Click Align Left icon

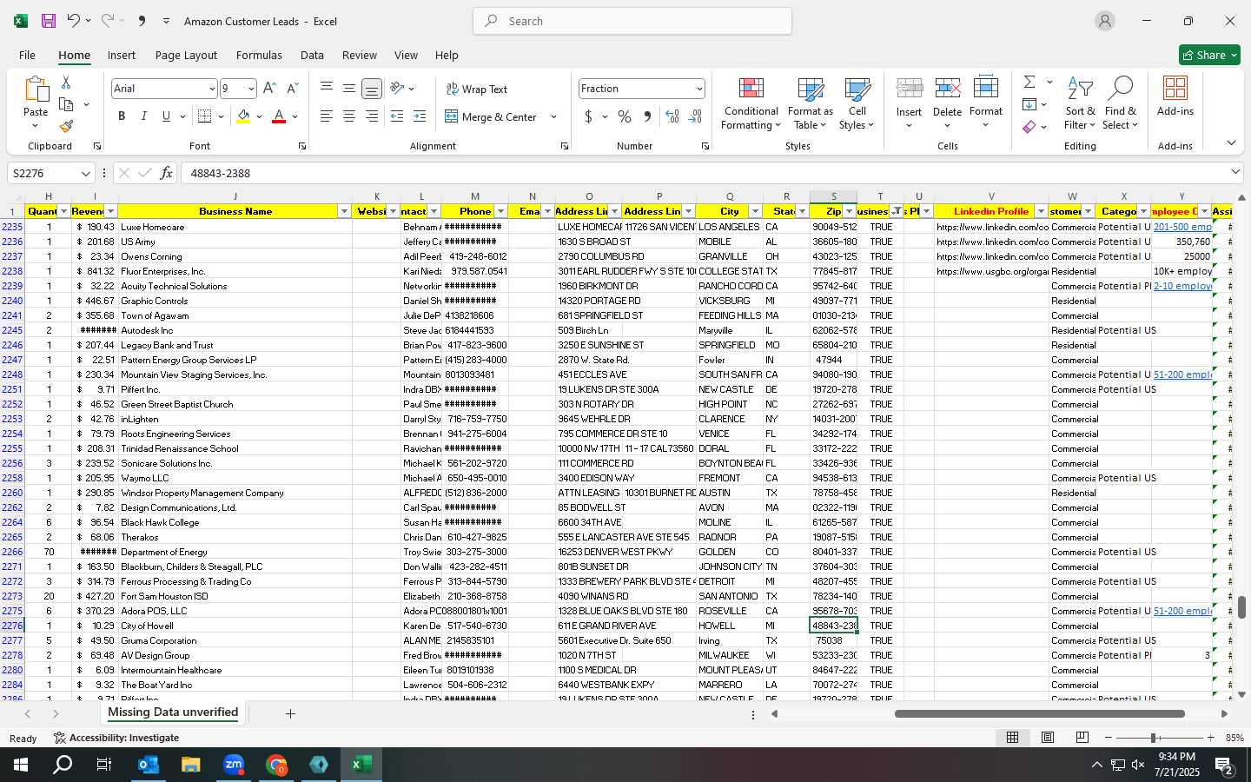327,116
